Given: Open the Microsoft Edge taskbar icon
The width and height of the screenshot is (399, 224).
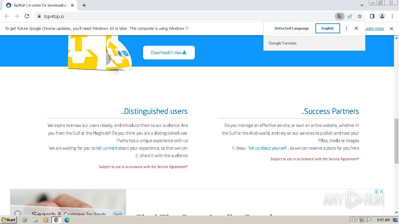Looking at the screenshot, I should (x=67, y=220).
